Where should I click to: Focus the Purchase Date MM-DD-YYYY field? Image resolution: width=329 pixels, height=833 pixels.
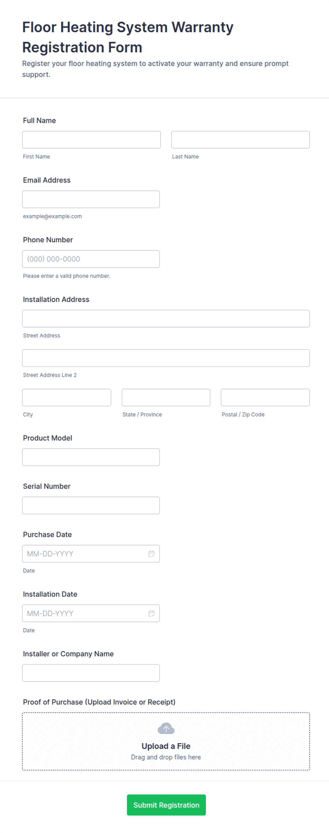coord(91,554)
